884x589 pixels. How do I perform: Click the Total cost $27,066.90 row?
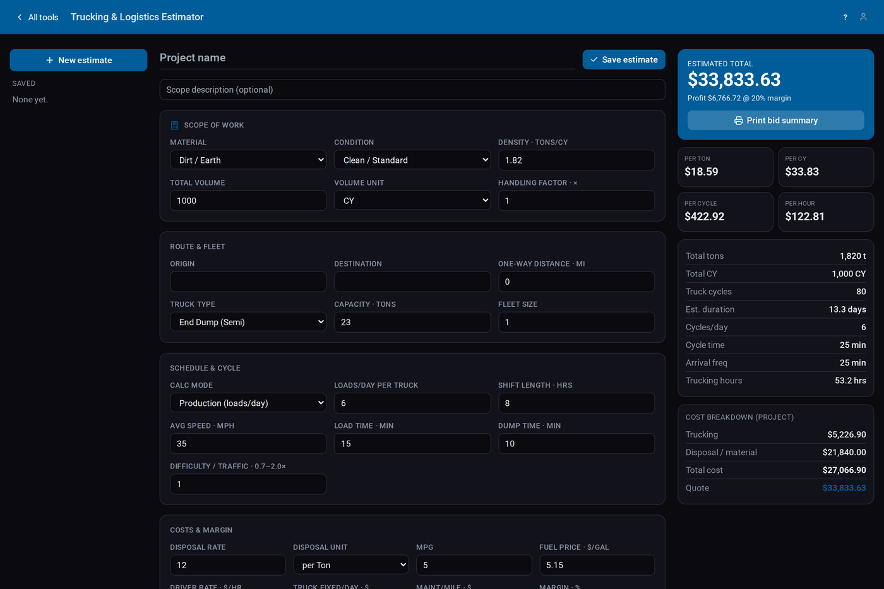[x=775, y=470]
